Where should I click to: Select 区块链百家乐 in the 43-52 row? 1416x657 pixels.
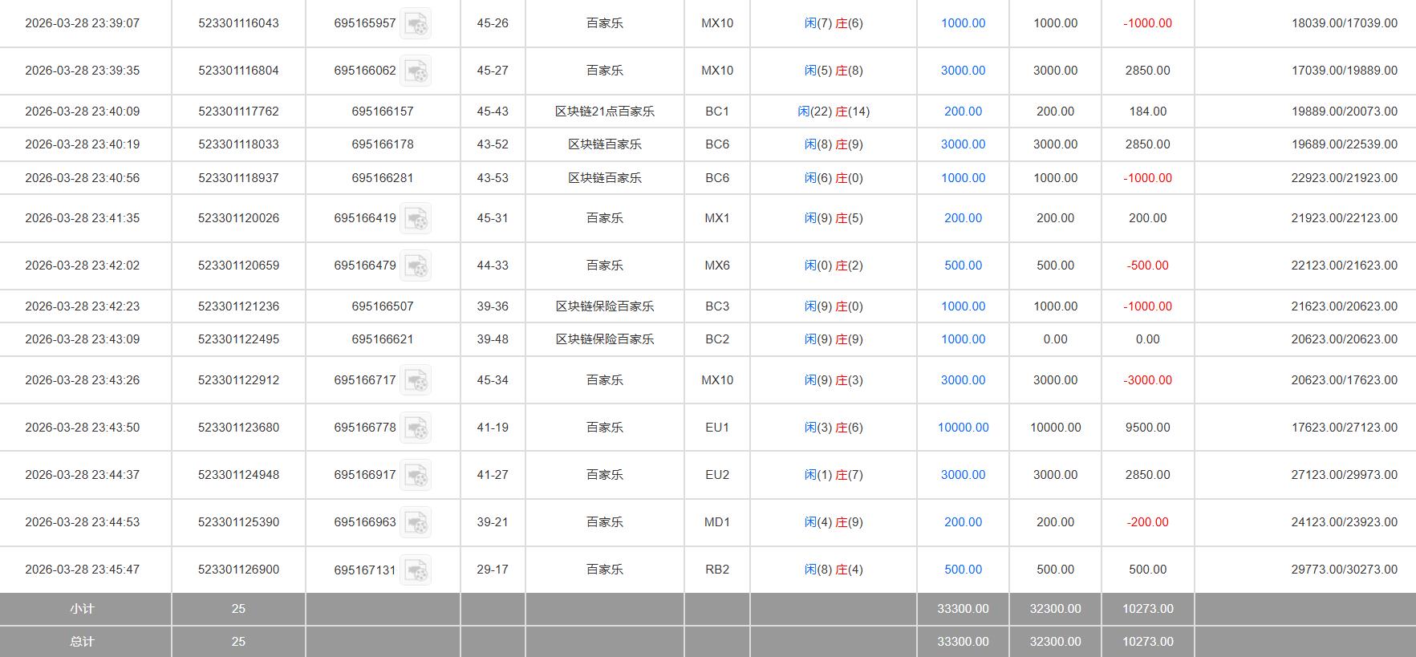pyautogui.click(x=605, y=144)
